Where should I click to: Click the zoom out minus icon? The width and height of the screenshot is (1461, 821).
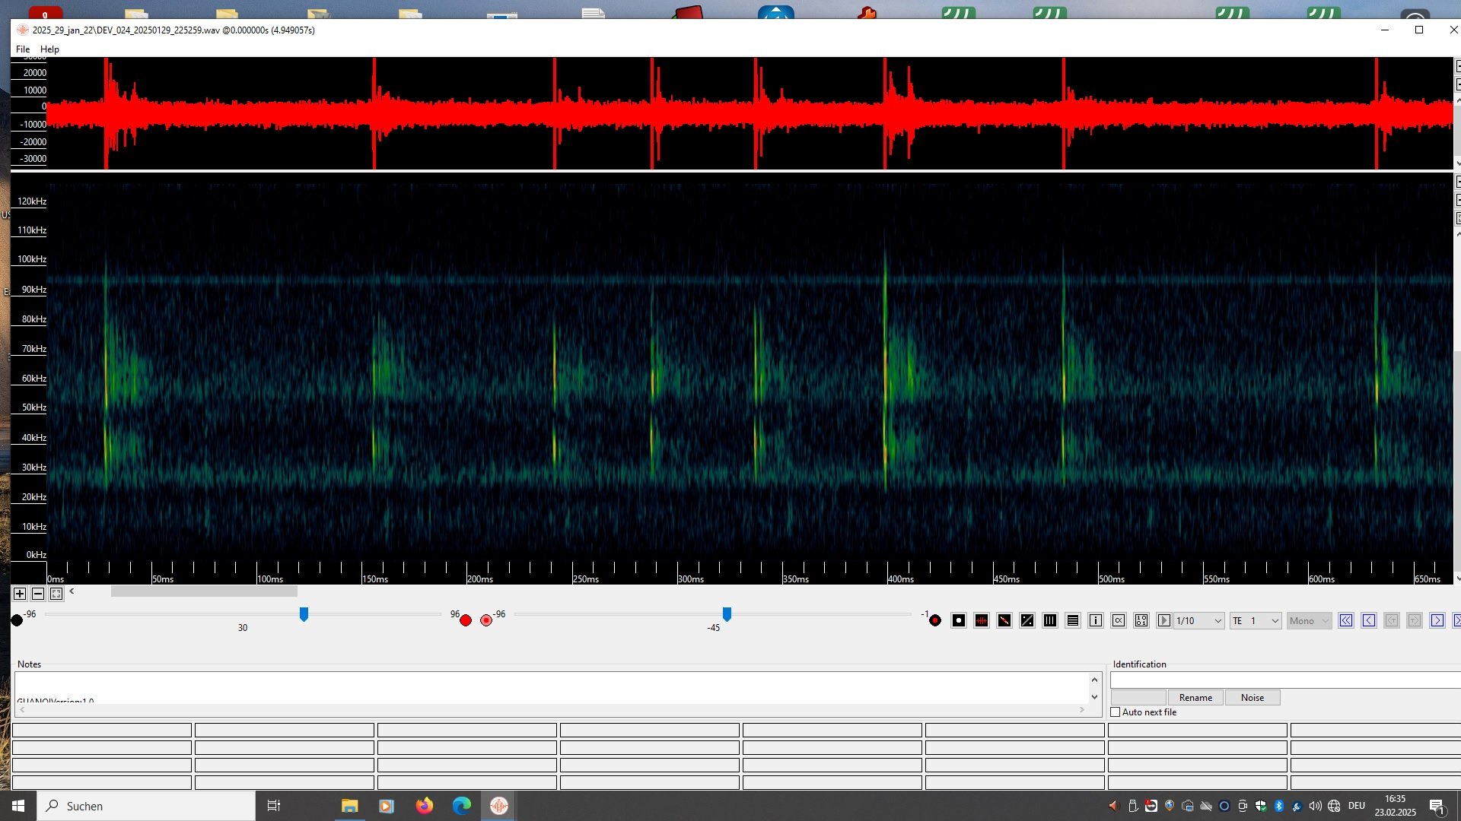click(38, 594)
